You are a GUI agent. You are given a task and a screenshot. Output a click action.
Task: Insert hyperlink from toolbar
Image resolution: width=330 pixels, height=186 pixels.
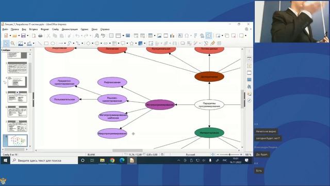click(202, 36)
